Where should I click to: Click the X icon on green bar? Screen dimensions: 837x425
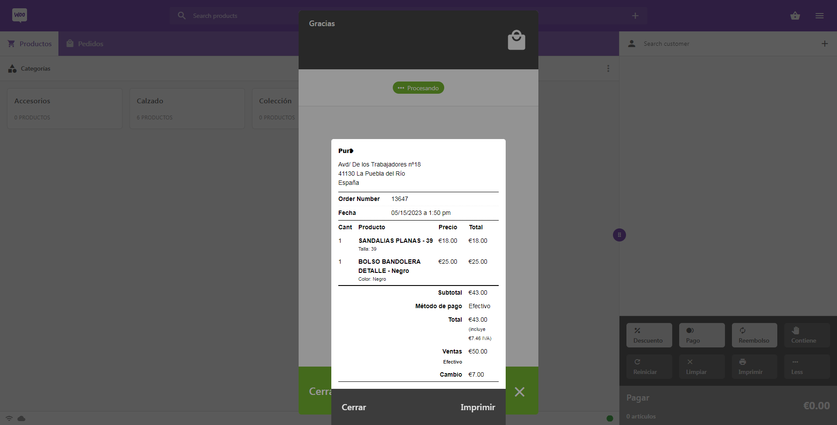(x=519, y=392)
